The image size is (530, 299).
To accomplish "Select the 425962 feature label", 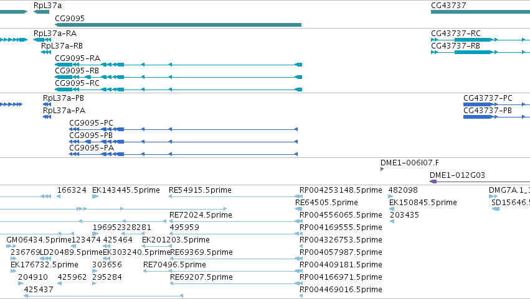I will pos(72,278).
